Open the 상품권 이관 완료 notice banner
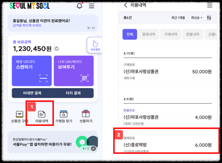222x163 pixels. 53,23
